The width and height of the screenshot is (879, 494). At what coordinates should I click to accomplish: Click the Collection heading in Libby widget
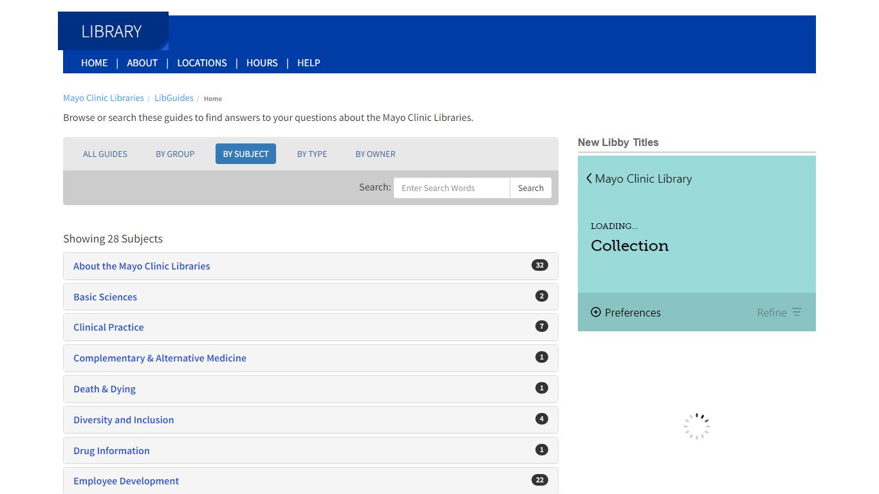pos(630,245)
